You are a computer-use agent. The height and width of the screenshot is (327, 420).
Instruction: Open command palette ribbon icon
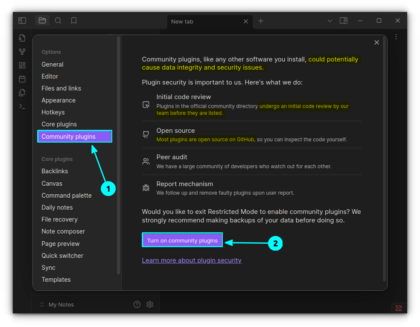pos(22,106)
